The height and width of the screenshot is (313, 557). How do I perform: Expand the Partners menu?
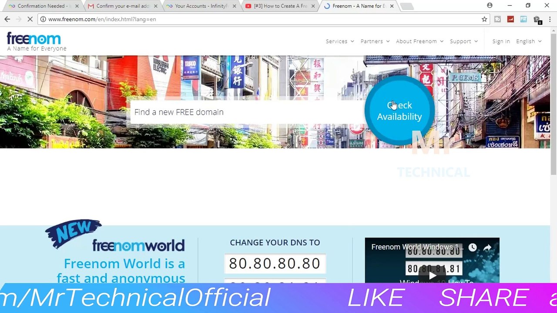tap(375, 41)
